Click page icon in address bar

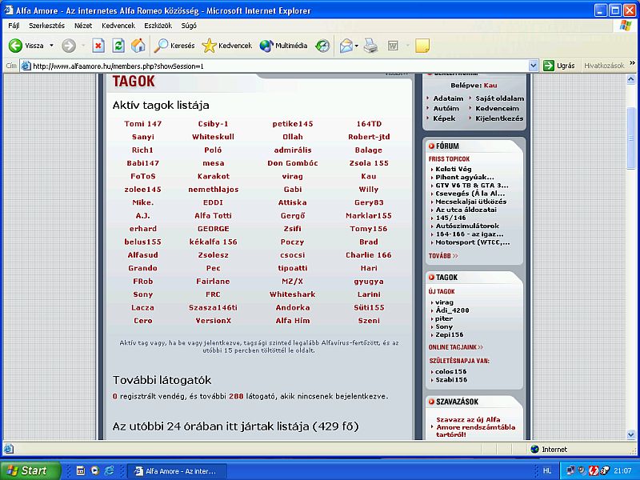[x=26, y=66]
